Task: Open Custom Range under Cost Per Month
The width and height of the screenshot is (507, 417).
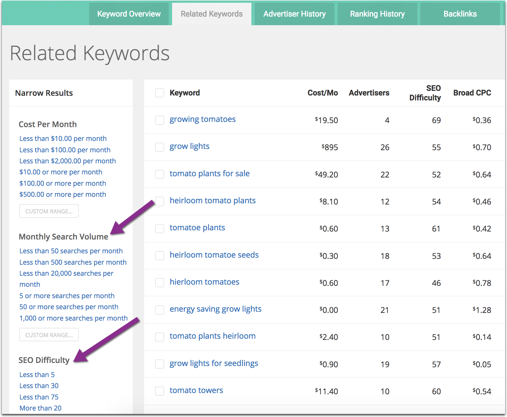Action: [49, 211]
